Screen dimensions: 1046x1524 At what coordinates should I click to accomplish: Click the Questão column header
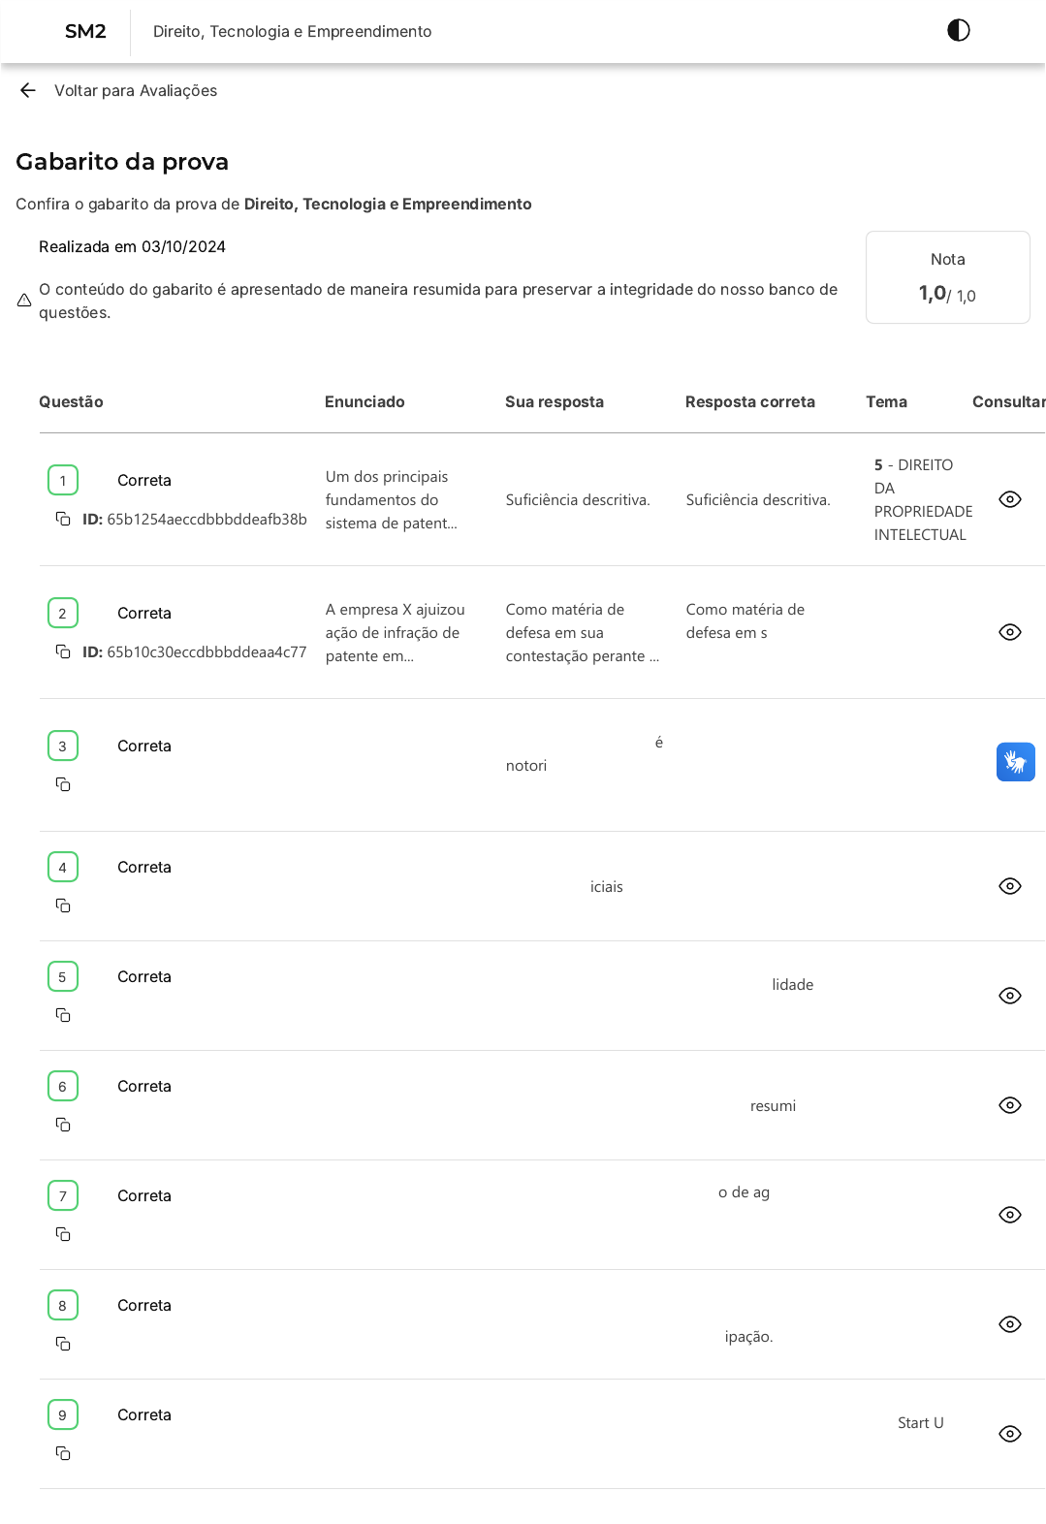click(x=71, y=401)
